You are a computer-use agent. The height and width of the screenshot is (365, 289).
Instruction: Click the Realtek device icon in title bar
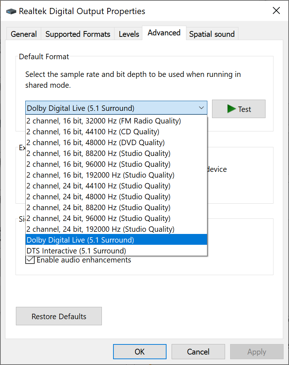click(11, 11)
